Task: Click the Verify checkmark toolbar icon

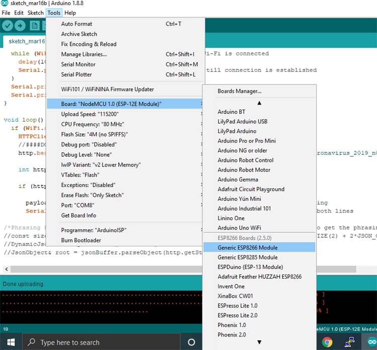Action: point(8,26)
